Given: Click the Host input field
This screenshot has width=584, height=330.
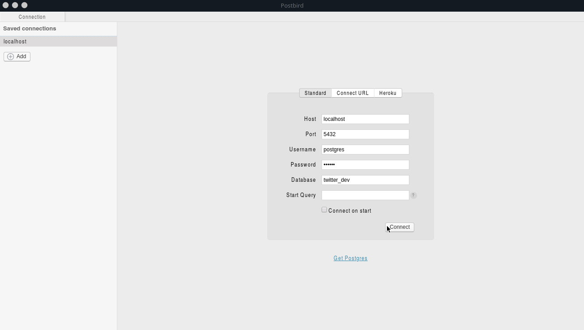Looking at the screenshot, I should (x=365, y=119).
